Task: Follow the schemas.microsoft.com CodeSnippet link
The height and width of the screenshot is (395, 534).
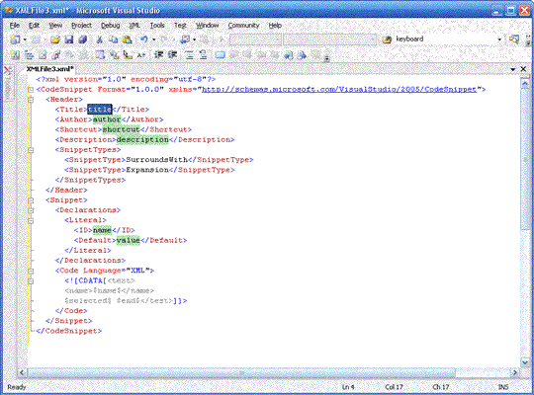Action: (x=339, y=89)
